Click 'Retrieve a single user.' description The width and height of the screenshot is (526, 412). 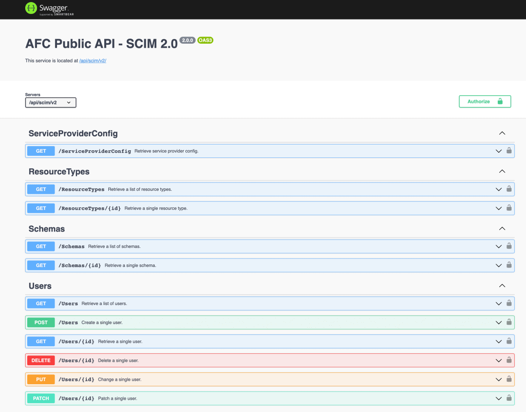[x=120, y=342]
